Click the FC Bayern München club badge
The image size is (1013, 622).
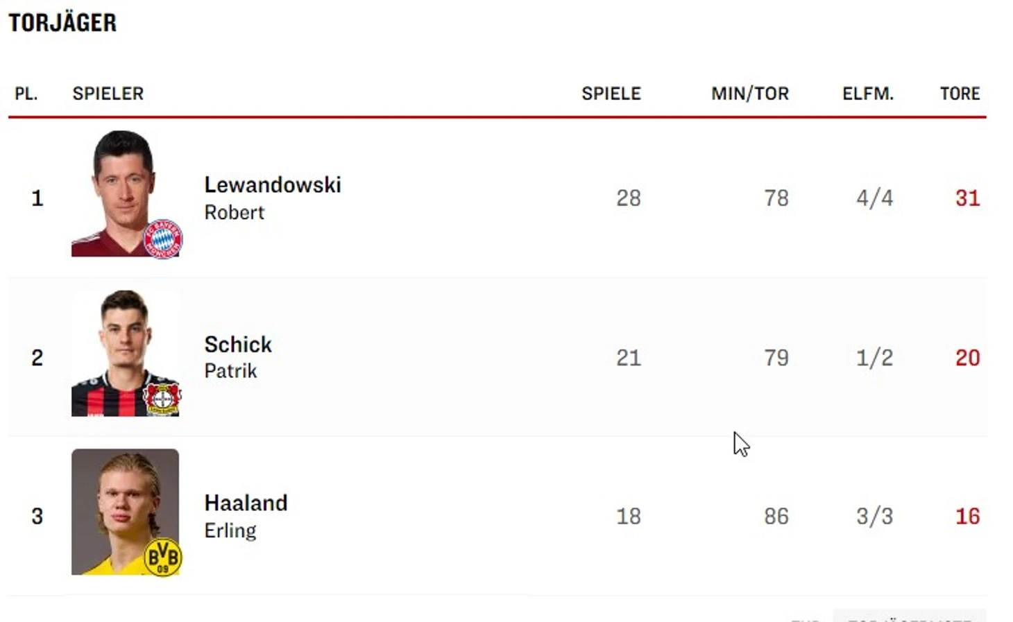click(x=163, y=239)
